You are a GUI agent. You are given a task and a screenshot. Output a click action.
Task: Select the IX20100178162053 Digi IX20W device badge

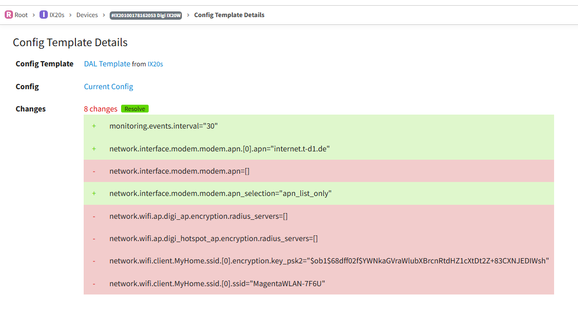click(x=146, y=15)
